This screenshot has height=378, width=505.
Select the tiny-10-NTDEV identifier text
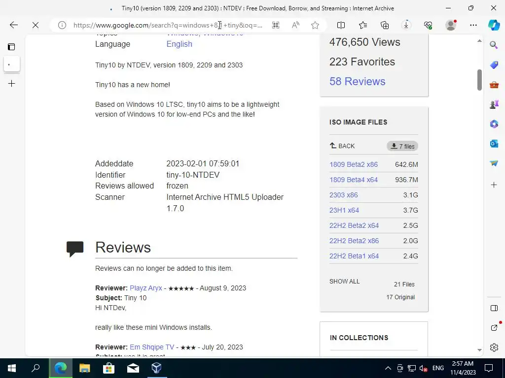point(193,175)
